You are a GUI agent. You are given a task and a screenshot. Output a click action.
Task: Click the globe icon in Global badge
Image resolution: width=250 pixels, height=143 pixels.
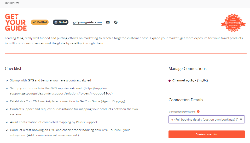click(x=56, y=22)
